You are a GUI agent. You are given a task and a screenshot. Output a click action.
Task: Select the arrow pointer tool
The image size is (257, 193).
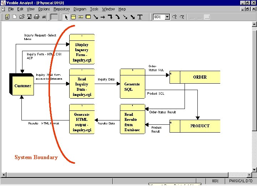66,17
